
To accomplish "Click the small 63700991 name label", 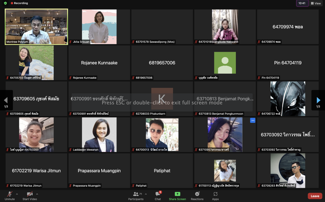I will [91, 114].
